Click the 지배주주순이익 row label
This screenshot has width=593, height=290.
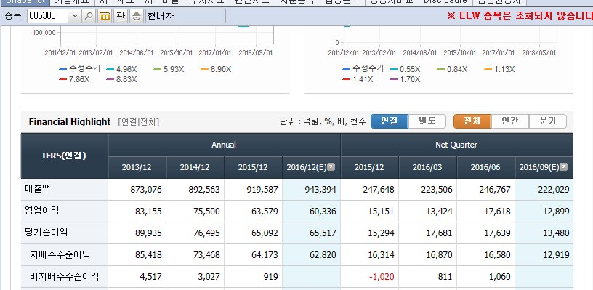[60, 254]
